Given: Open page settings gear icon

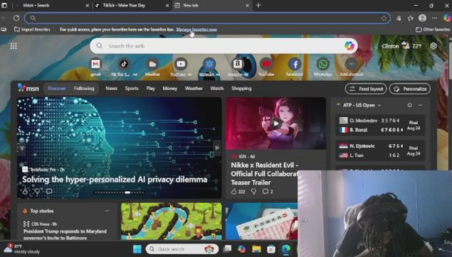Looking at the screenshot, I should (x=433, y=46).
